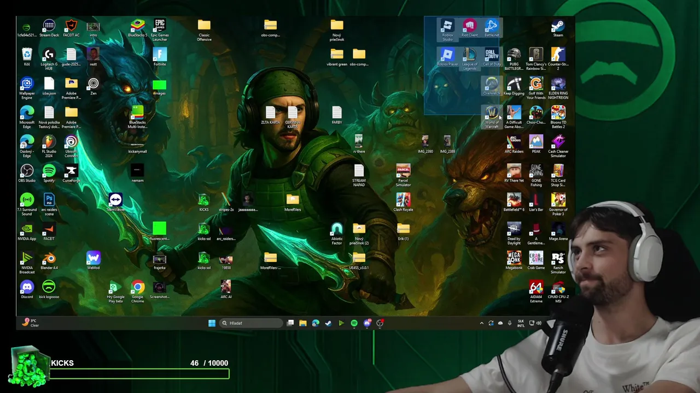Open the PUBG BATTLEGROUNDS shortcut
Image resolution: width=700 pixels, height=393 pixels.
[514, 59]
